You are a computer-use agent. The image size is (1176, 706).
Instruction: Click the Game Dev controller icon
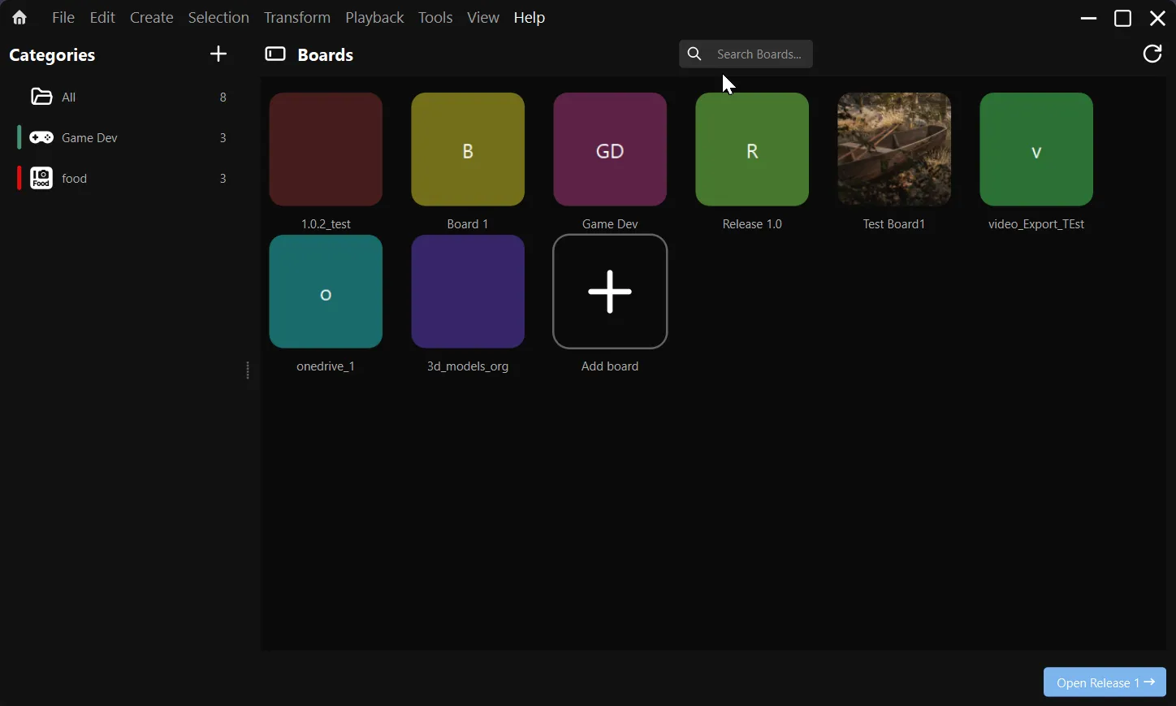(41, 138)
